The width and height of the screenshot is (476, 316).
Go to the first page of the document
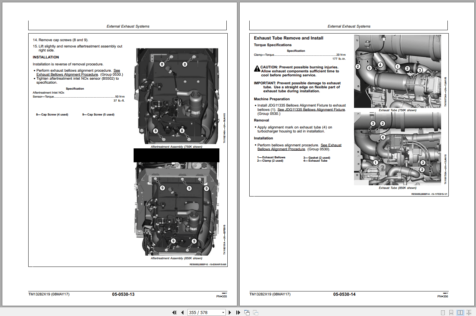click(174, 312)
